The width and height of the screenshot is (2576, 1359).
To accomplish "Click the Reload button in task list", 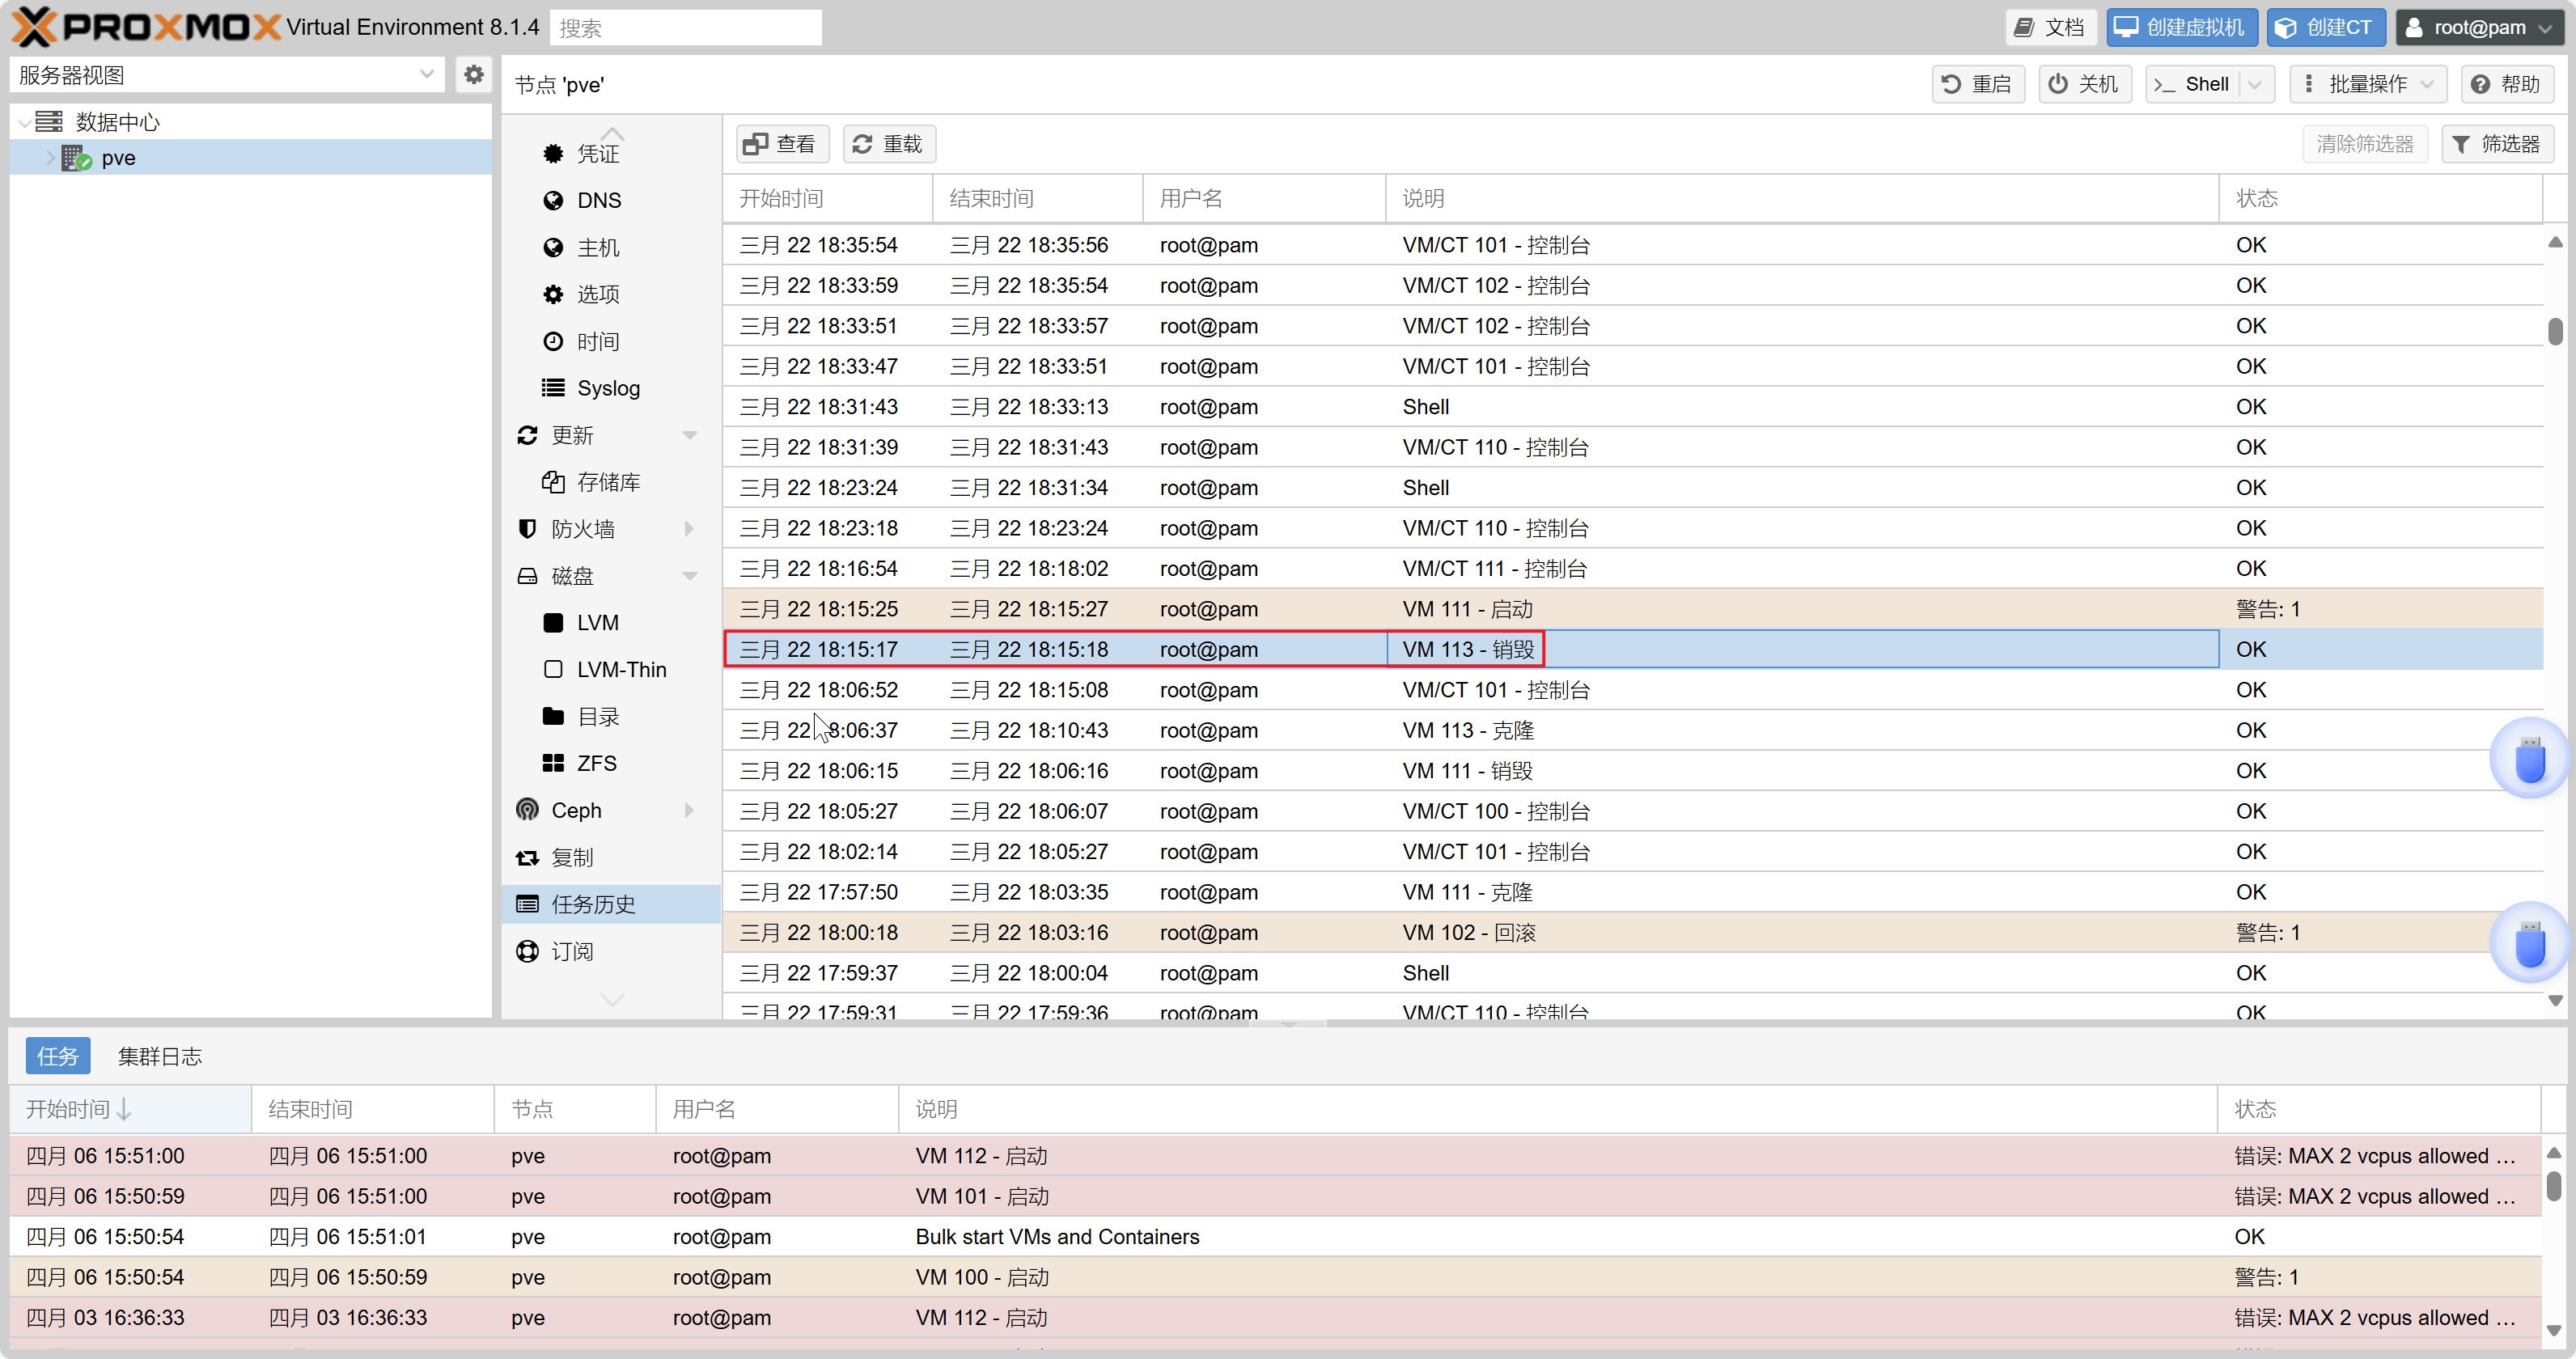I will (x=888, y=144).
